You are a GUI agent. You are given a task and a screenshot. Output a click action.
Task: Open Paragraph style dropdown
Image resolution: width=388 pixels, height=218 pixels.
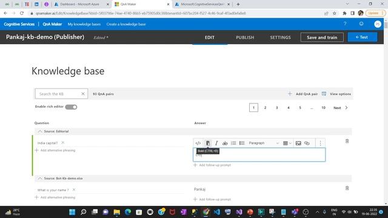(264, 143)
